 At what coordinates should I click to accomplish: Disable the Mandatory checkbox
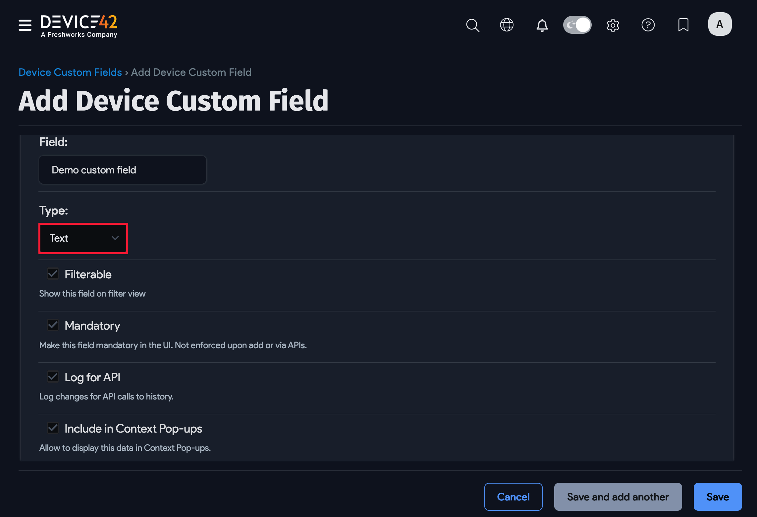click(x=53, y=325)
